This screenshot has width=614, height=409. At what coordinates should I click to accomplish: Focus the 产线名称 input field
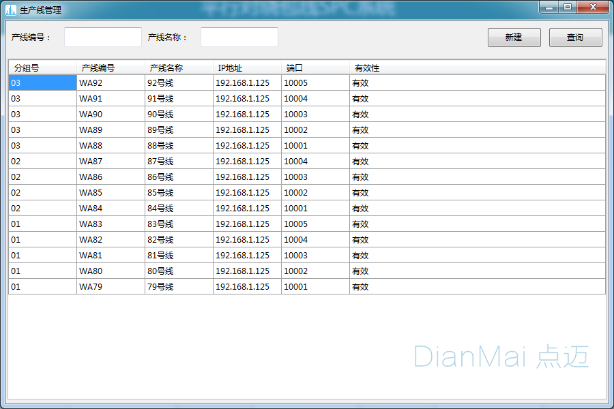[239, 37]
